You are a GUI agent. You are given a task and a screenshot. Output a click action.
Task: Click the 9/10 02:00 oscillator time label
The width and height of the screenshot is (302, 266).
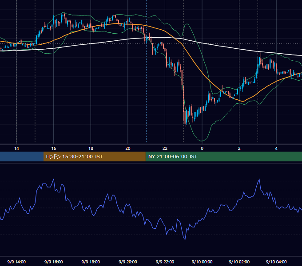tap(239, 262)
